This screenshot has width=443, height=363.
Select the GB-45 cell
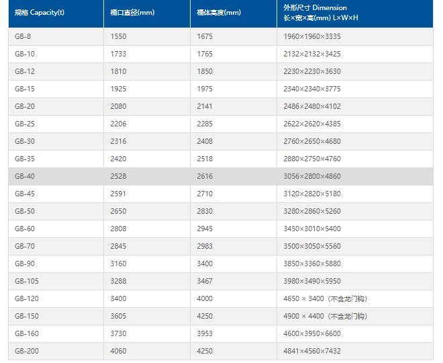pos(56,194)
